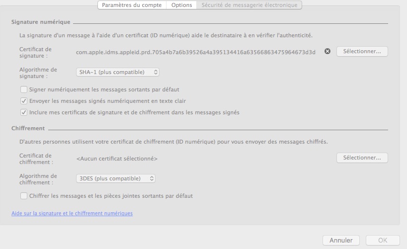The width and height of the screenshot is (407, 249).
Task: Enable signing outgoing messages by default
Action: click(x=24, y=89)
